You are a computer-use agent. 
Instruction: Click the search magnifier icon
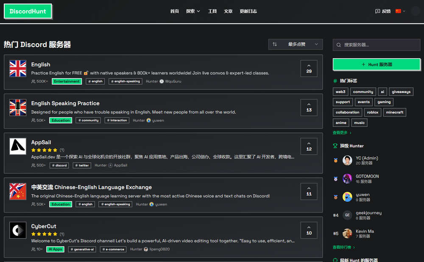pos(338,45)
